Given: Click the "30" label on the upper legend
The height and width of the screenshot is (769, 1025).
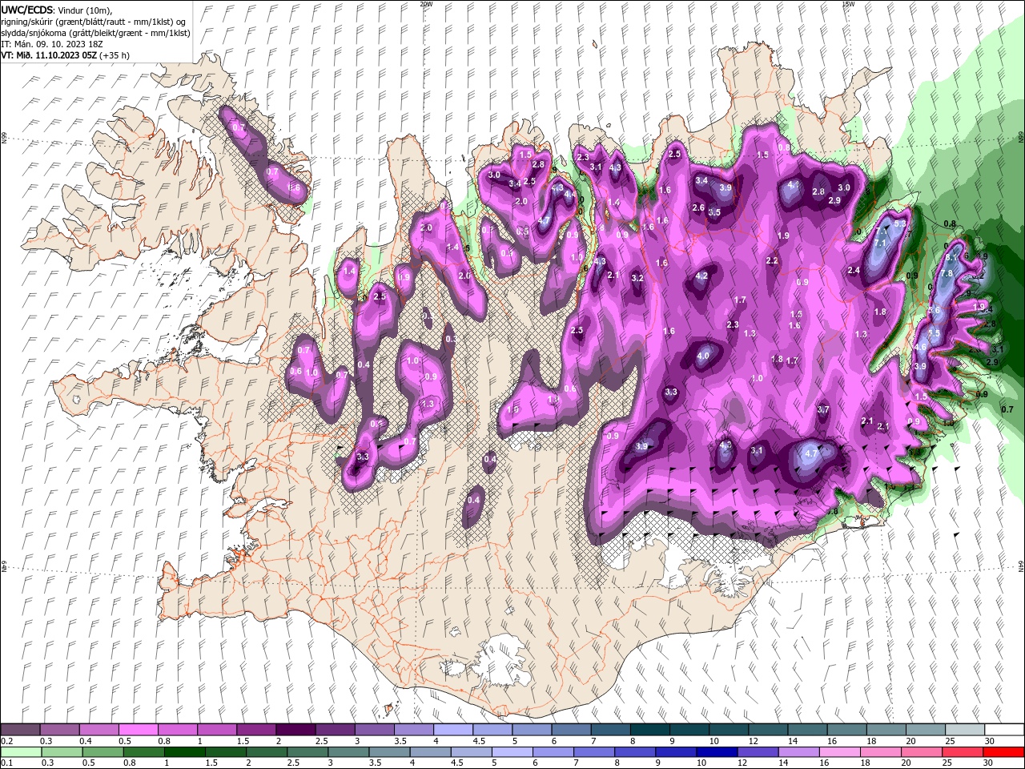Looking at the screenshot, I should pyautogui.click(x=990, y=741).
